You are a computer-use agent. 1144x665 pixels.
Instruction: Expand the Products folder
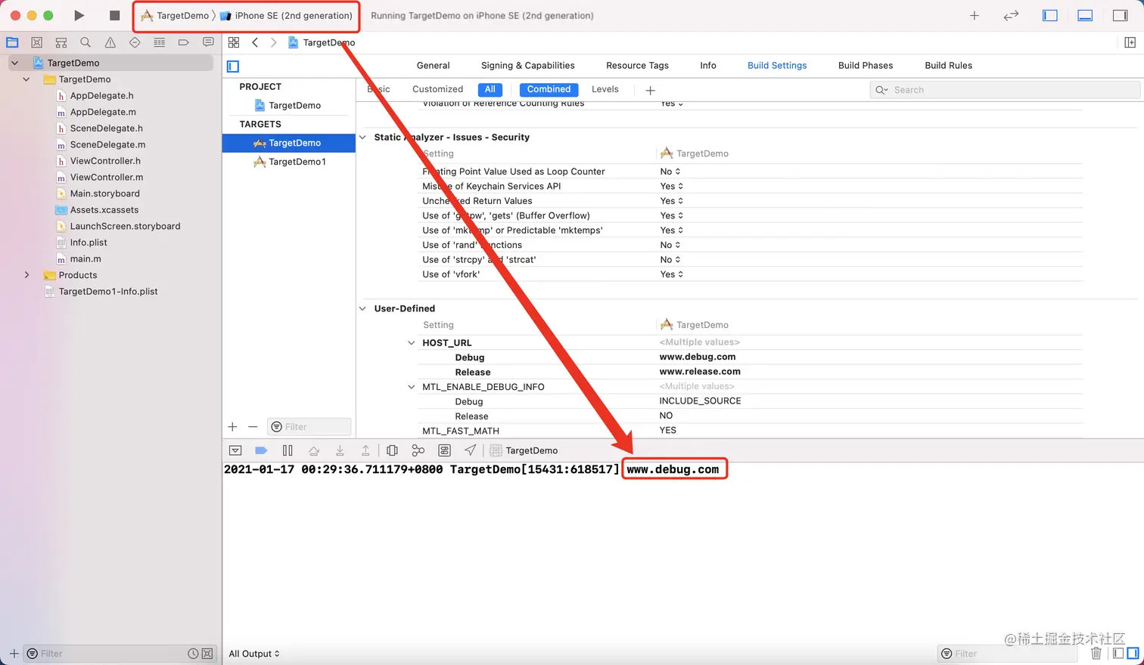(26, 275)
